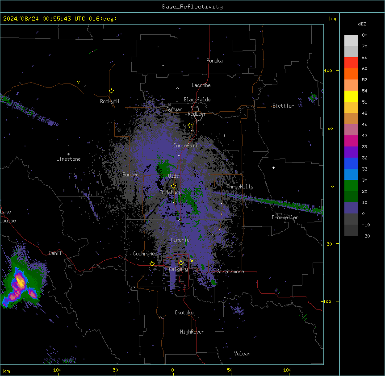This screenshot has width=385, height=376.
Task: Select the blue 36-33 dBZ legend swatch
Action: [351, 163]
